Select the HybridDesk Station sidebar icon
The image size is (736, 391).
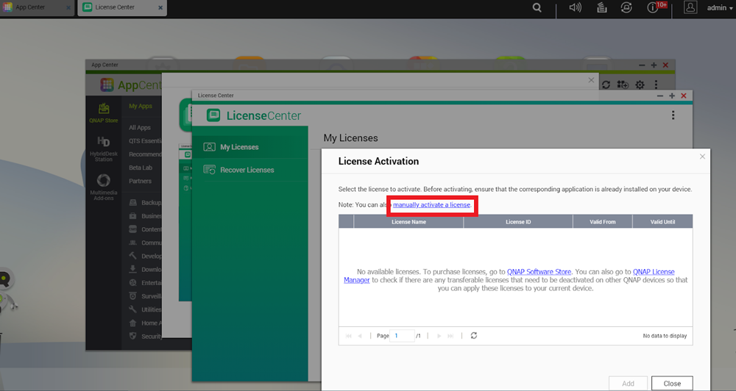click(103, 147)
